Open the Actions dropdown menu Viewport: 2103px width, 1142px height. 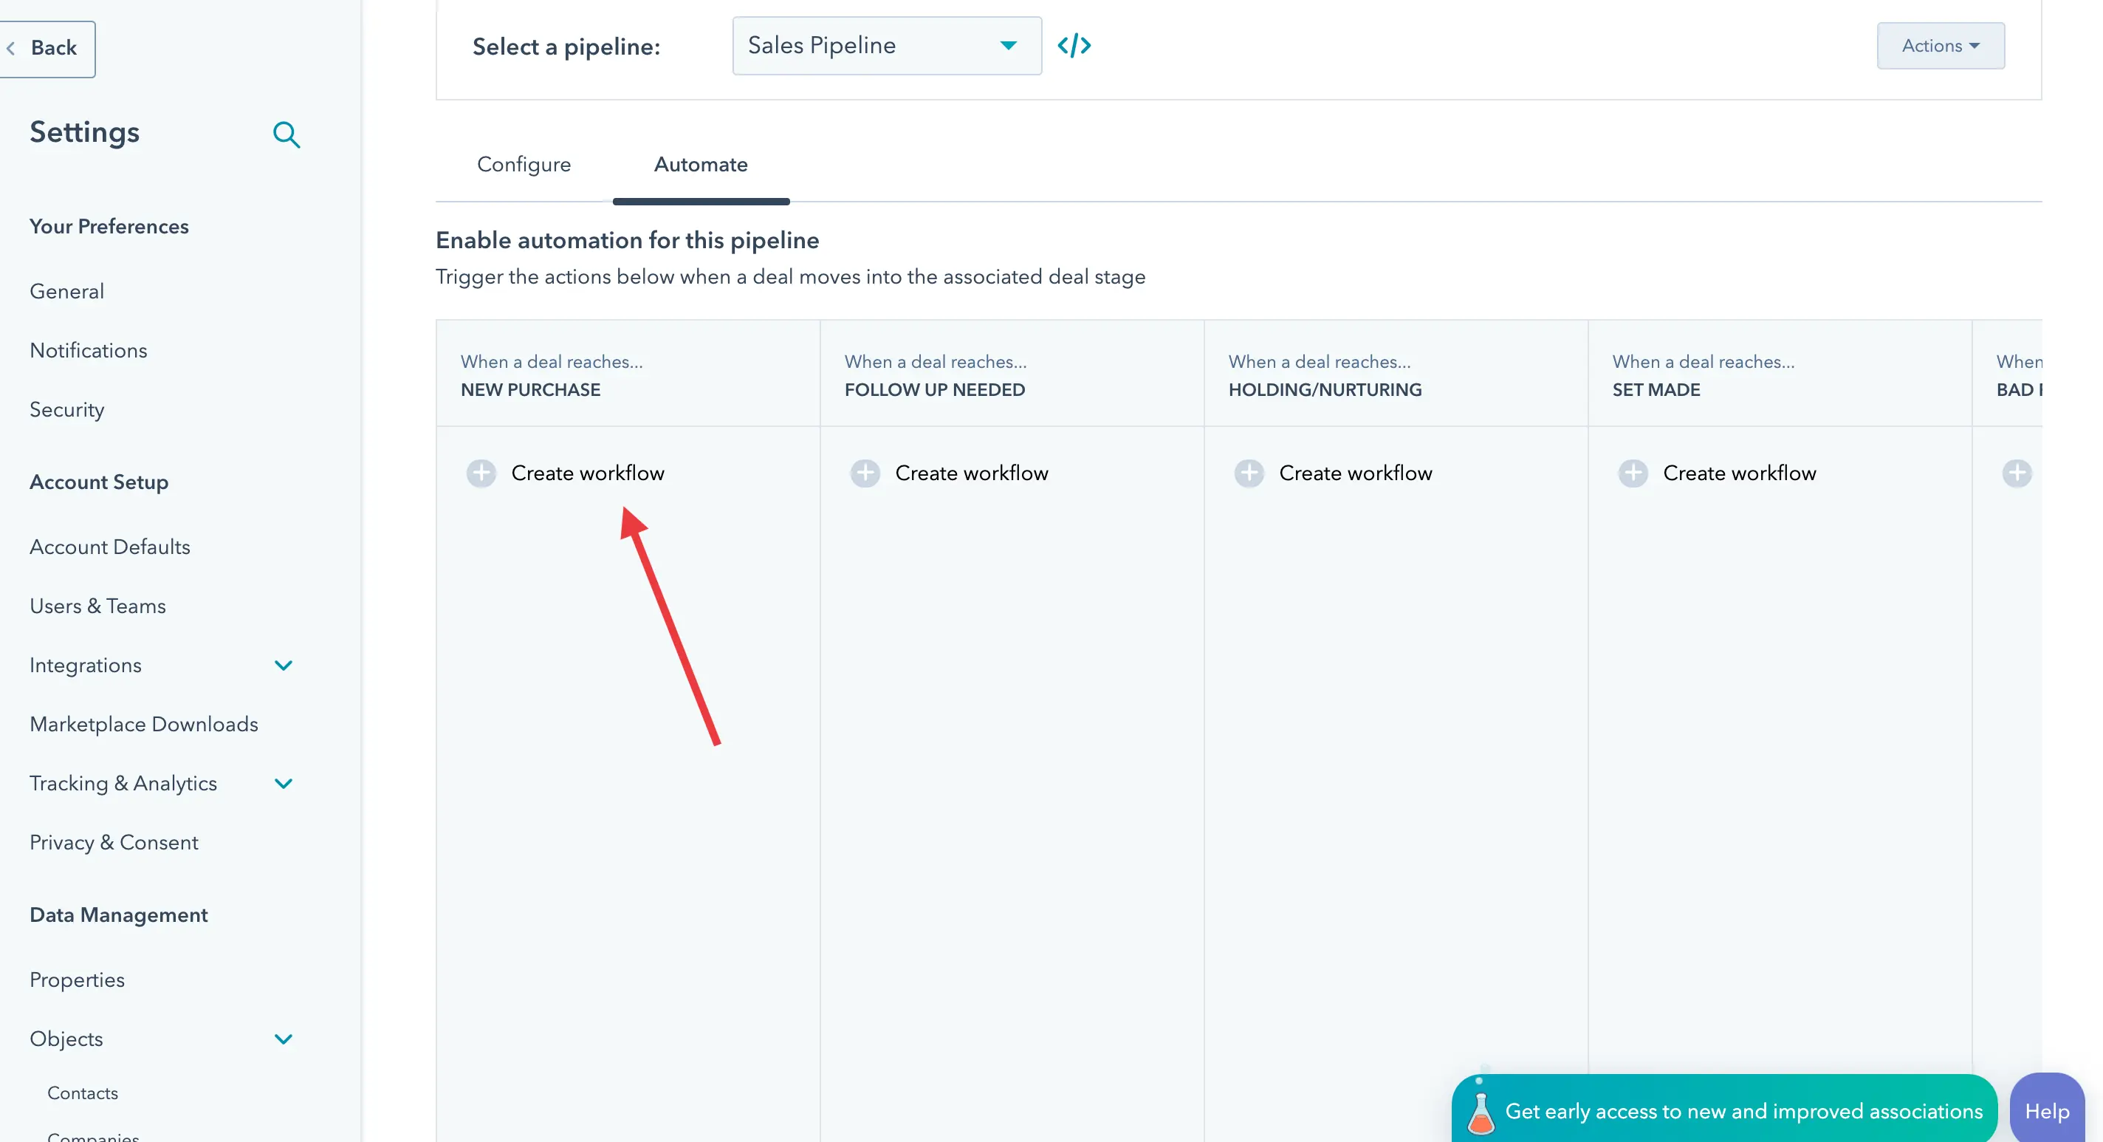click(x=1940, y=46)
